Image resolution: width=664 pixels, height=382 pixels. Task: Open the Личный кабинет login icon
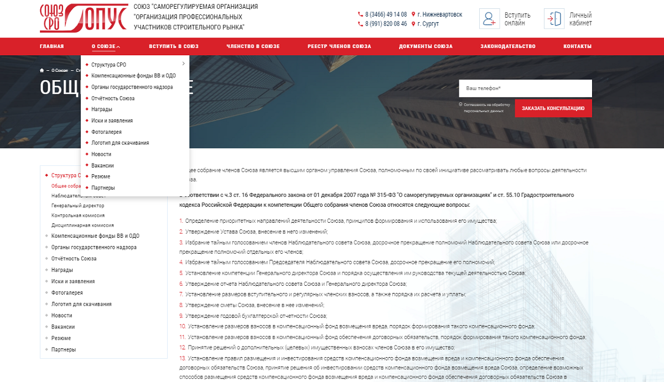[x=554, y=19]
